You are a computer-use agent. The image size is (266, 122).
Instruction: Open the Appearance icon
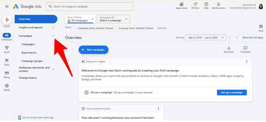click(181, 4)
